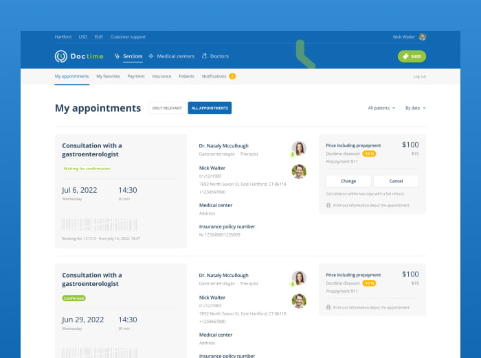Viewport: 481px width, 358px height.
Task: Open the Services menu
Action: 133,56
